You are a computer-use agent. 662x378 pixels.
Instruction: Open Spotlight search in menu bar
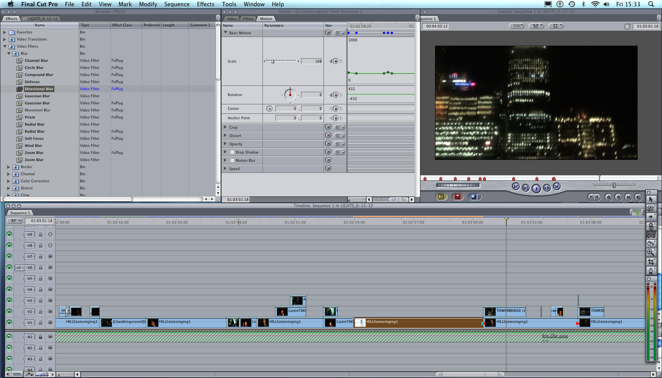click(x=651, y=4)
